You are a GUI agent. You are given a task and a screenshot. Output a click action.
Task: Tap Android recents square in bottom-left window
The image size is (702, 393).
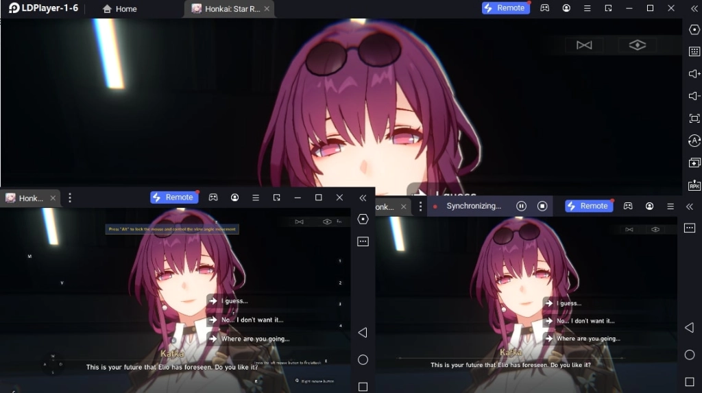tap(363, 387)
